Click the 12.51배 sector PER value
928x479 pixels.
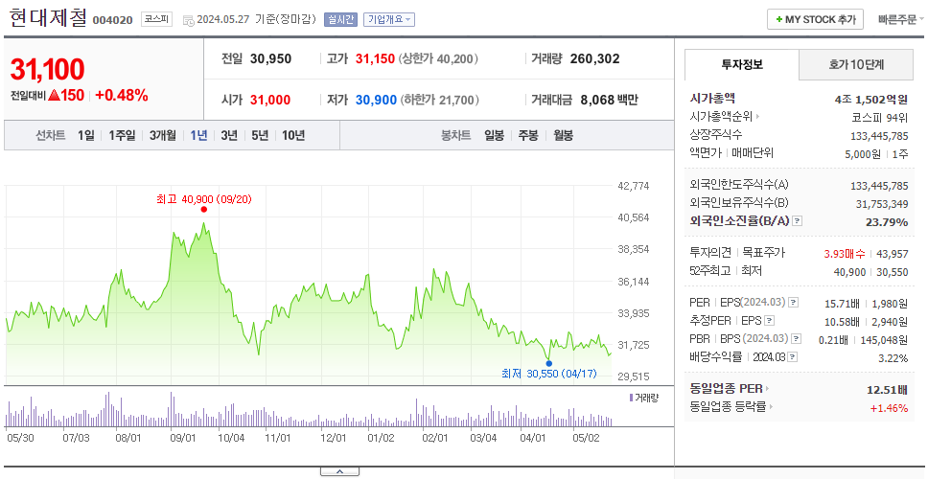pyautogui.click(x=887, y=390)
